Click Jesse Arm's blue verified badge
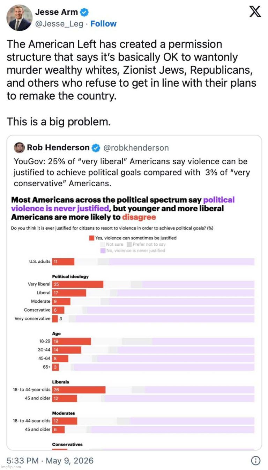 (x=84, y=13)
